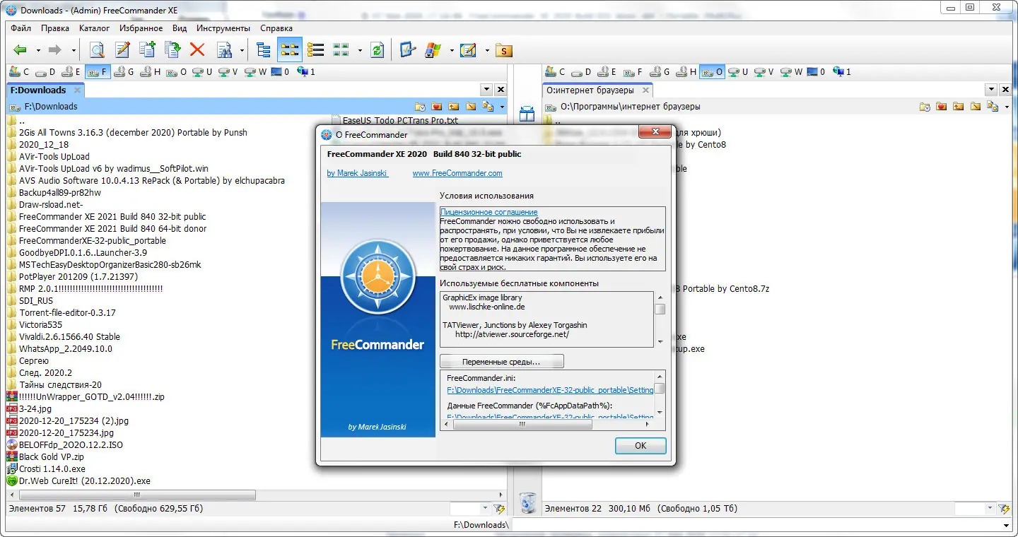The width and height of the screenshot is (1018, 537).
Task: Open file search with binoculars icon
Action: pyautogui.click(x=225, y=50)
